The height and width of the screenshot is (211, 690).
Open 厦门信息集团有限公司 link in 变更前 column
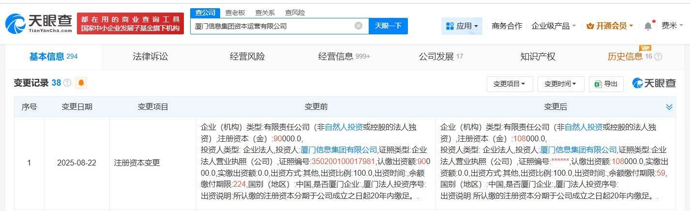338,150
